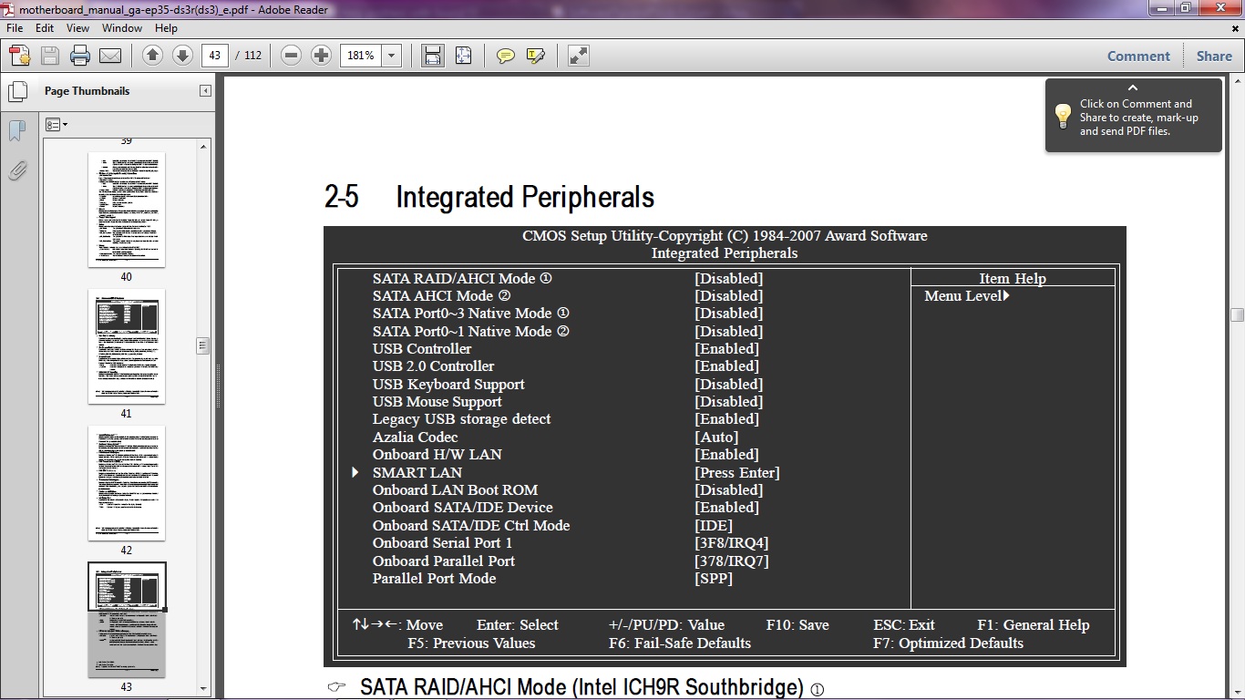Click F7: Optimized Defaults text

(948, 643)
